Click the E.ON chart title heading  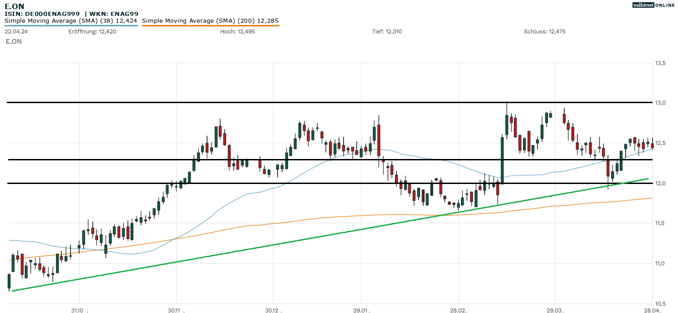point(15,6)
